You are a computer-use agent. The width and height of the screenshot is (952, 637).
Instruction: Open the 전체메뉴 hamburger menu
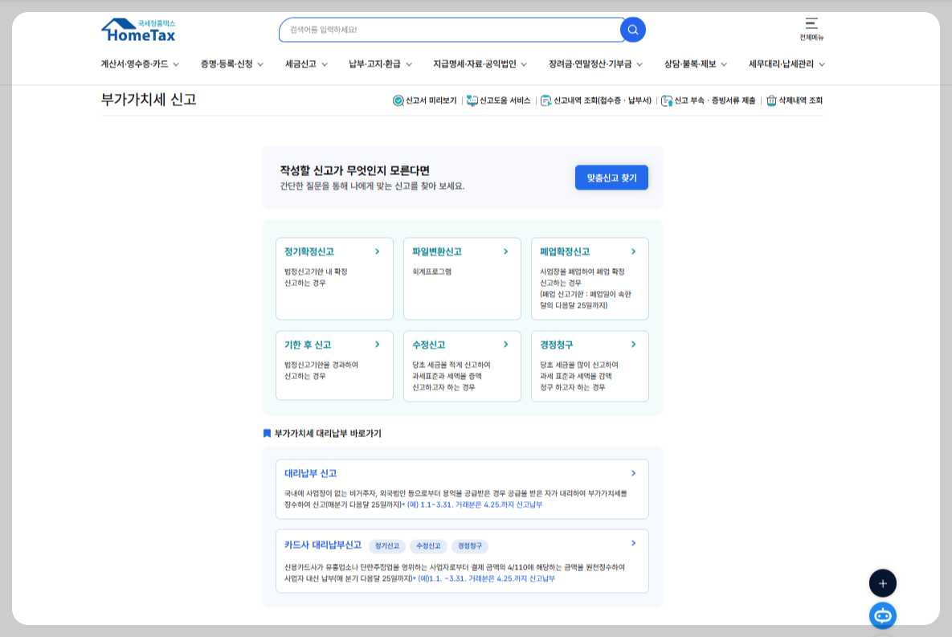(x=813, y=27)
